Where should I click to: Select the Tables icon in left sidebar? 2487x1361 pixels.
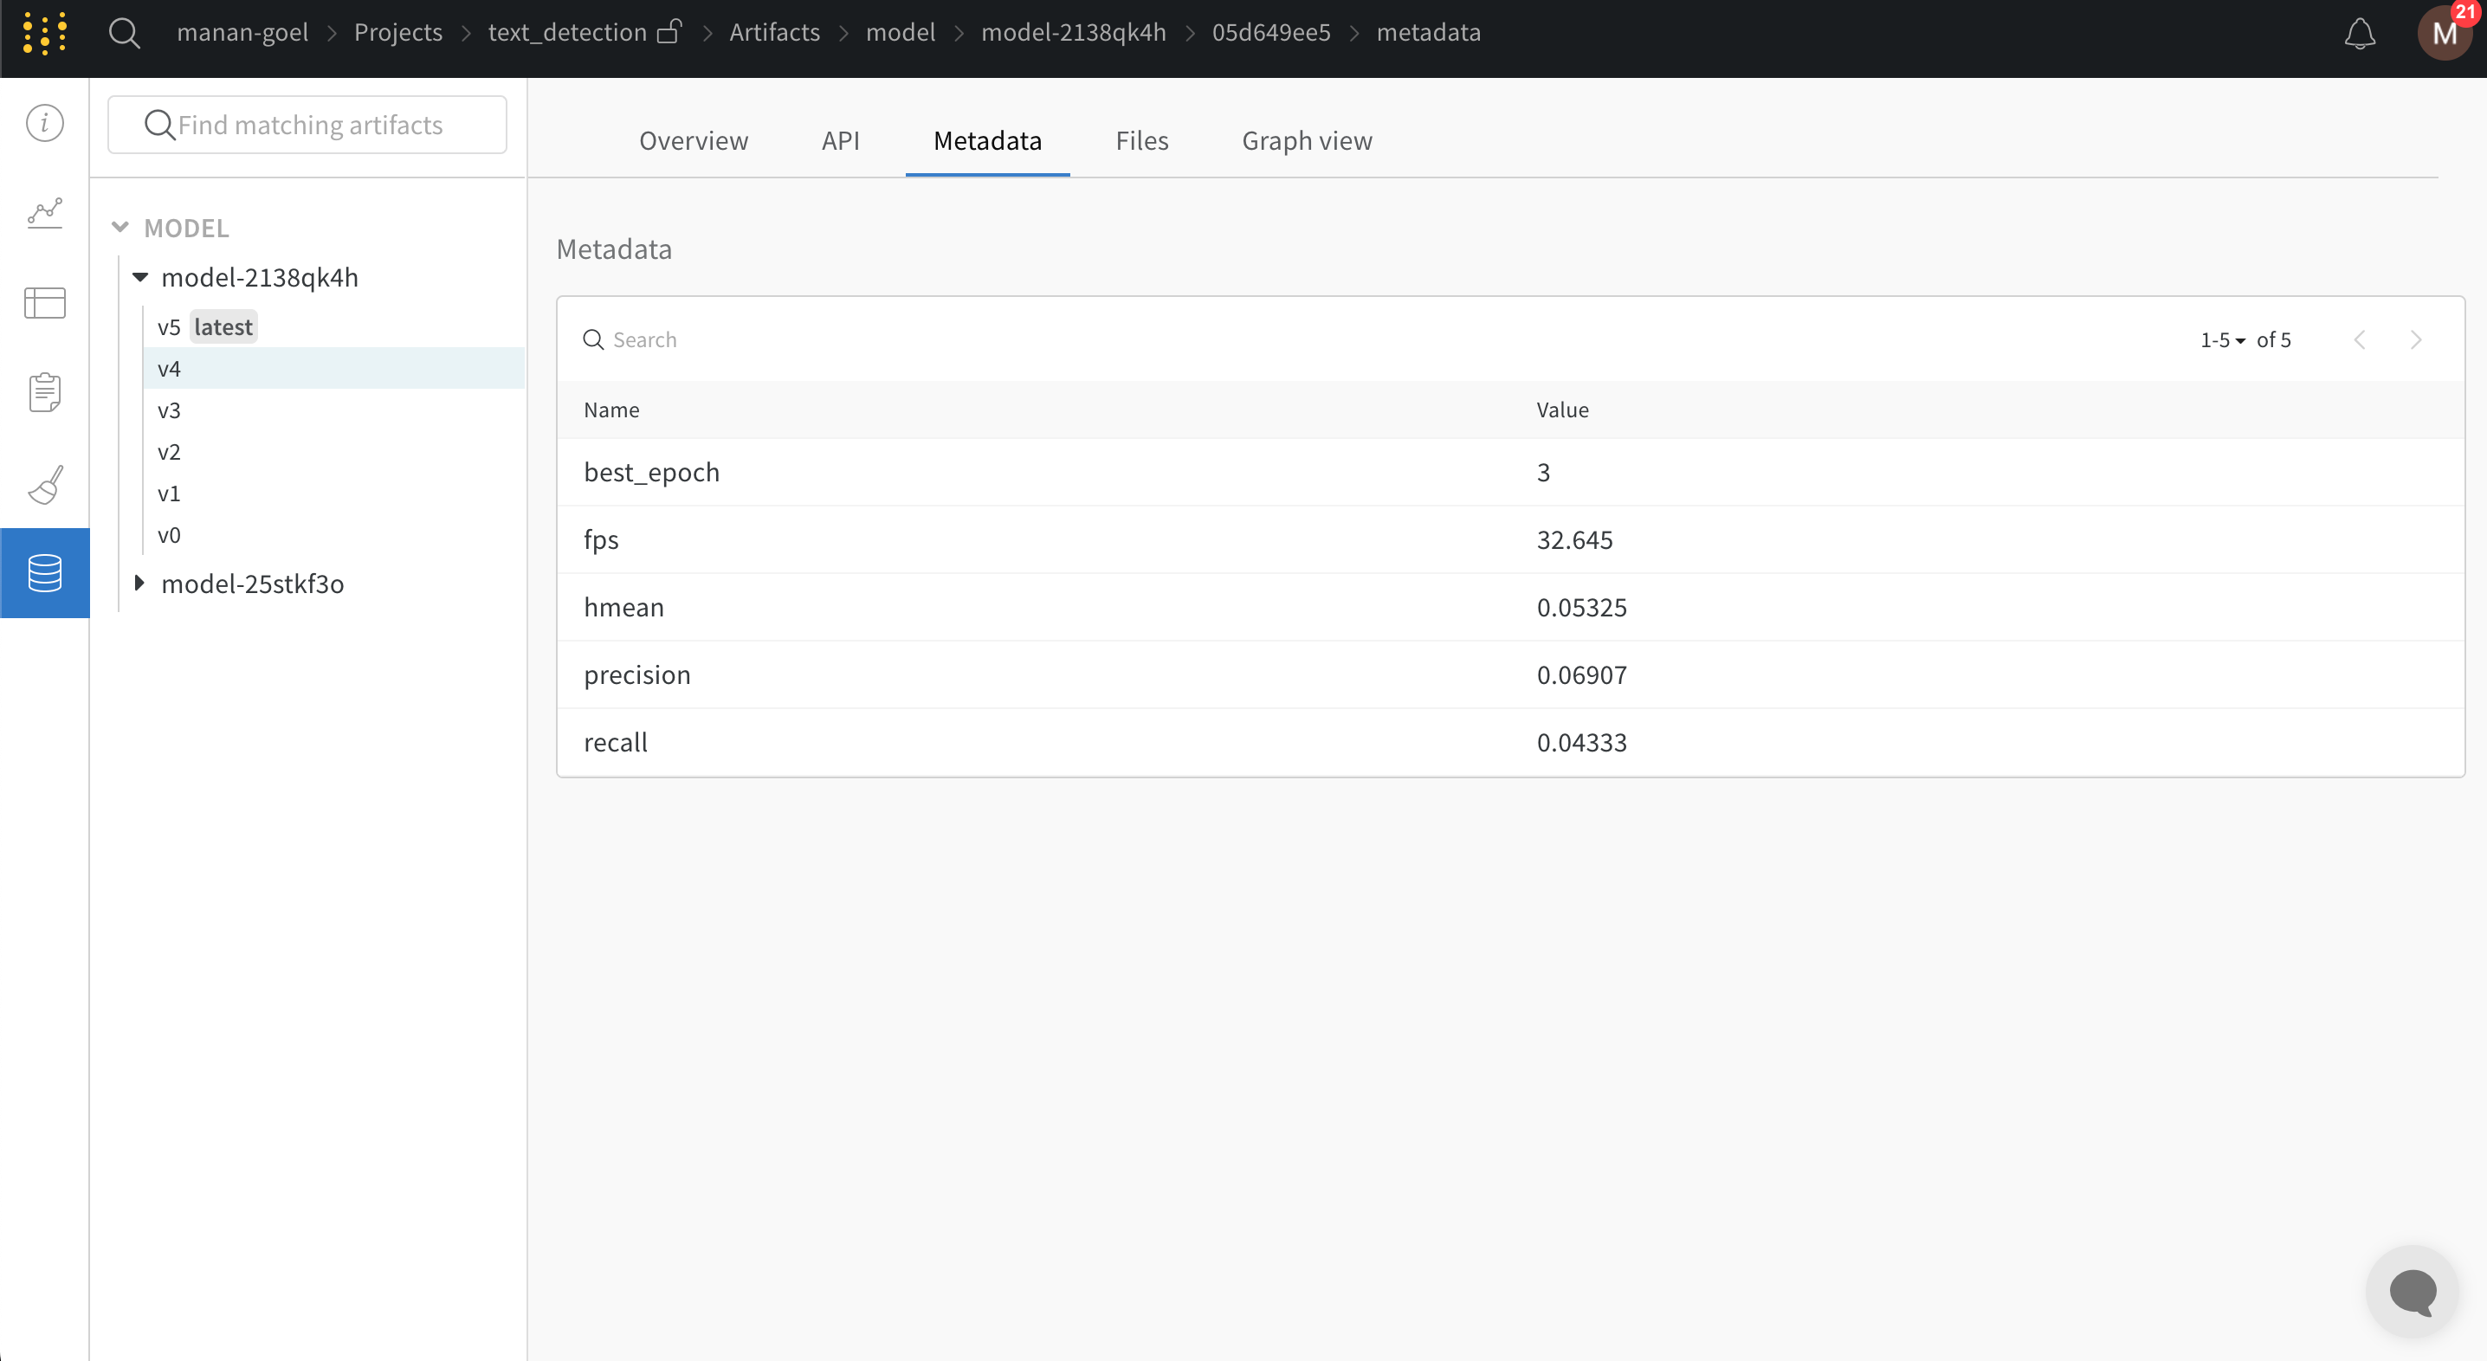point(44,302)
